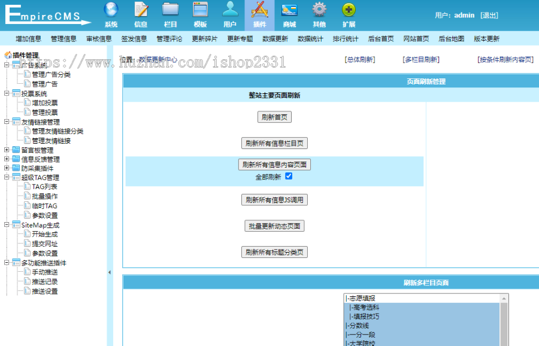Image resolution: width=539 pixels, height=346 pixels.
Task: Open the 模板 window icon
Action: [x=200, y=10]
